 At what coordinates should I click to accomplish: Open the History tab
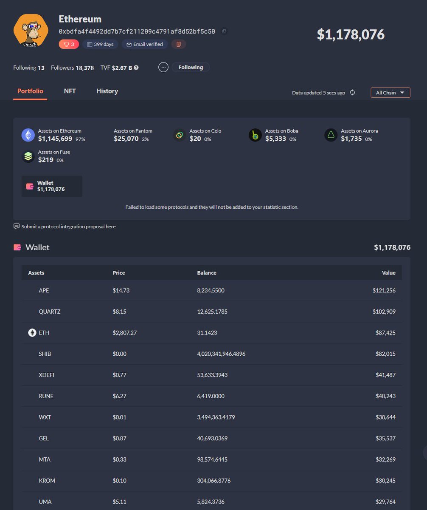coord(107,91)
